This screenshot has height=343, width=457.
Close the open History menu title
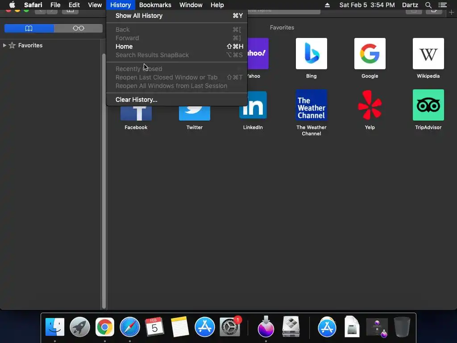click(120, 5)
